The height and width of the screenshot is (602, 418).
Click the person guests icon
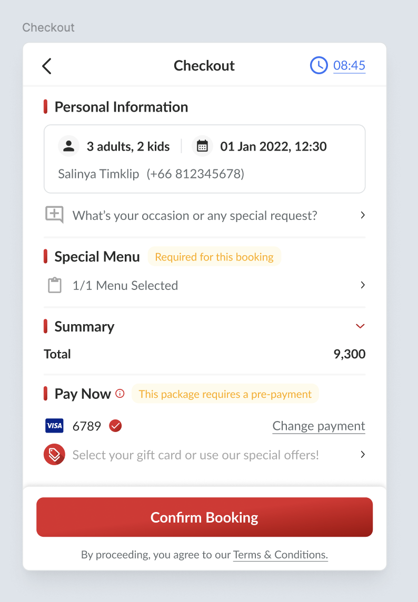pos(68,146)
